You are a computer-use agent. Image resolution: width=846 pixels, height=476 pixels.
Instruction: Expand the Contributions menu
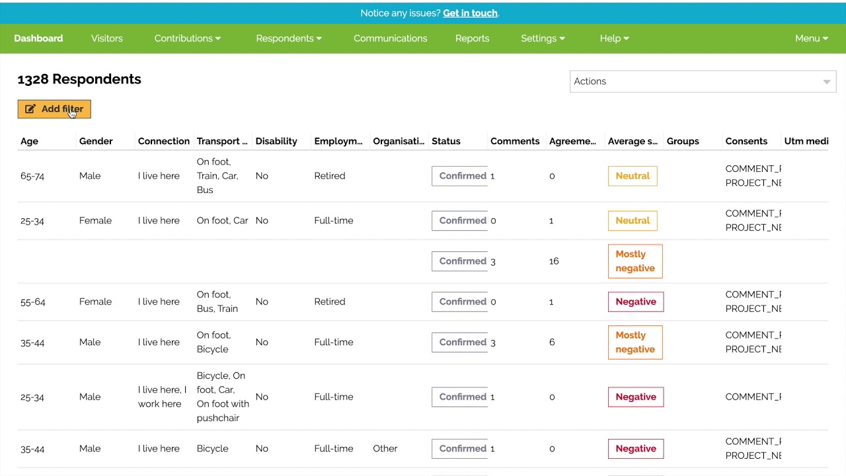(x=188, y=38)
